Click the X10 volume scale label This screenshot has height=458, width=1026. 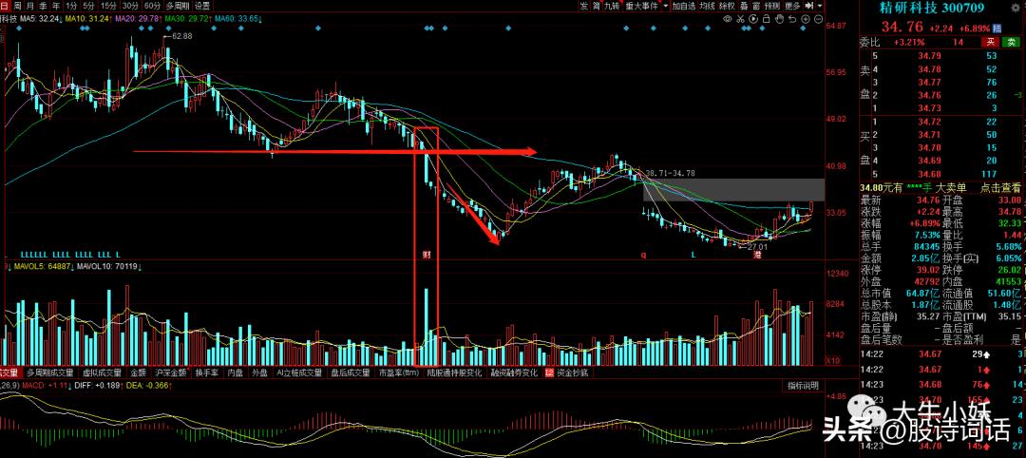(834, 360)
